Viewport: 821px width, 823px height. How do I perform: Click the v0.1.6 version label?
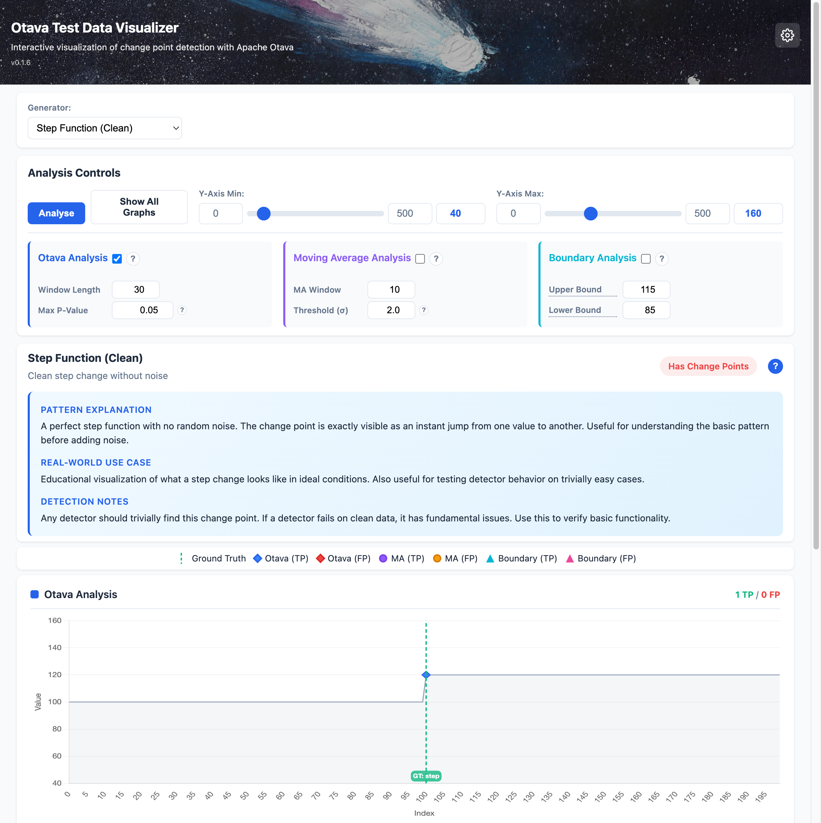21,63
